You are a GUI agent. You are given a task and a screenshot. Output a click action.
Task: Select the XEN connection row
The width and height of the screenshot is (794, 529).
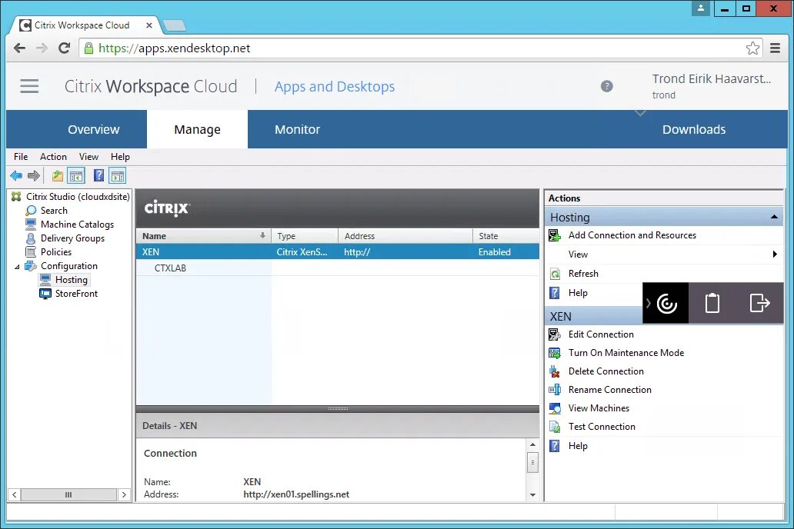click(x=337, y=252)
